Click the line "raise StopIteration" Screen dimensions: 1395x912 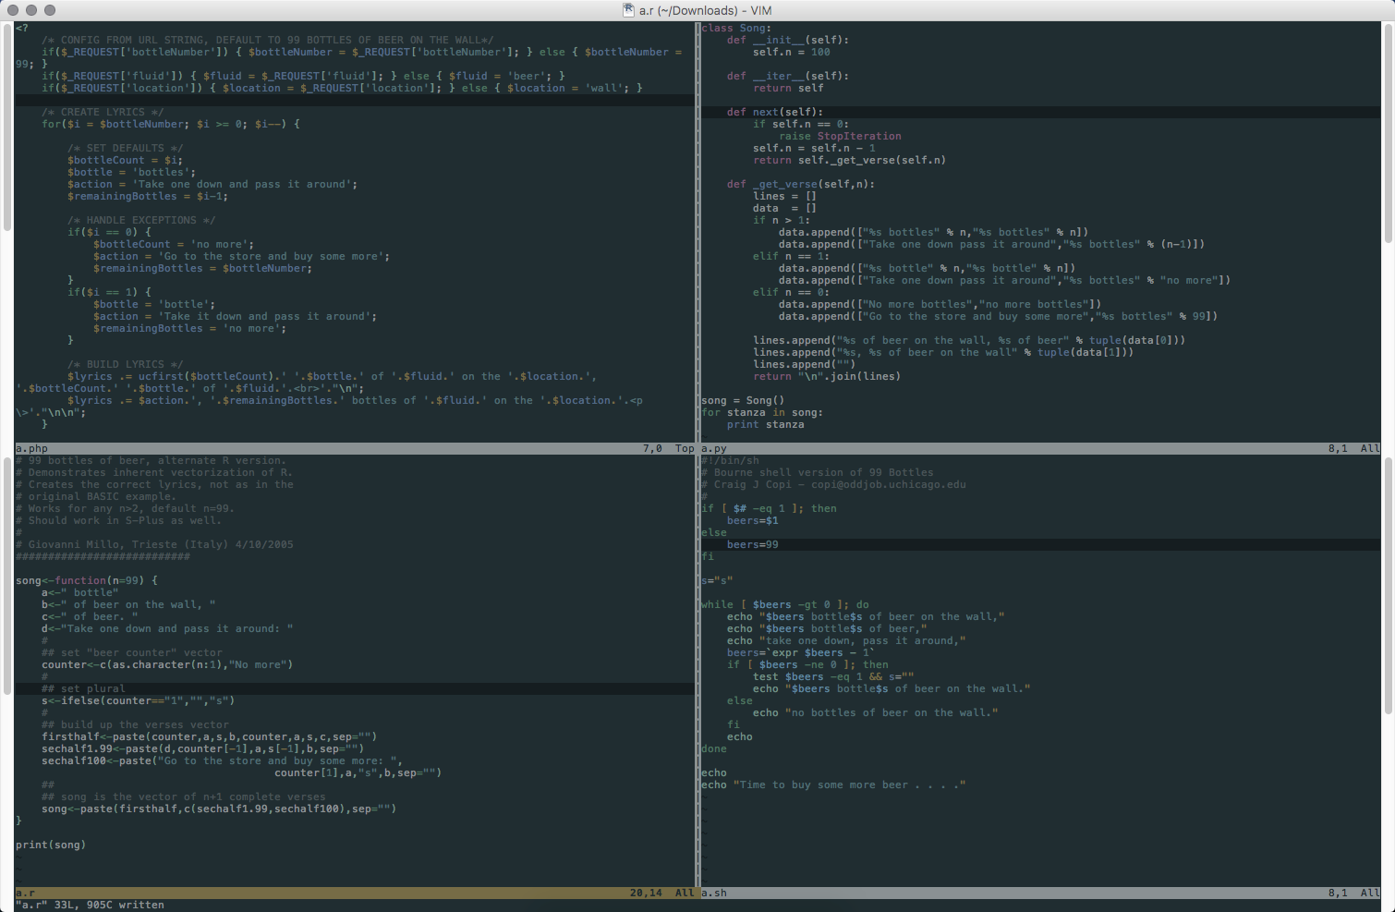point(840,136)
